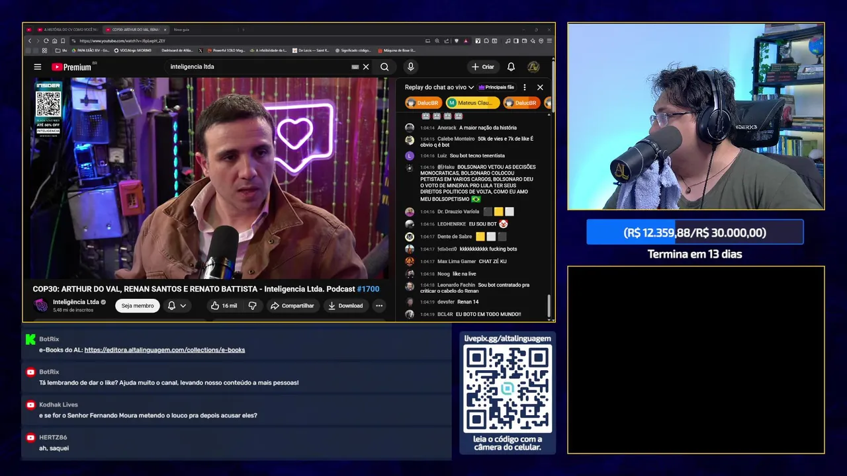Select the COP30: ARTHUR DO VAL tab
Image resolution: width=847 pixels, height=476 pixels.
136,30
